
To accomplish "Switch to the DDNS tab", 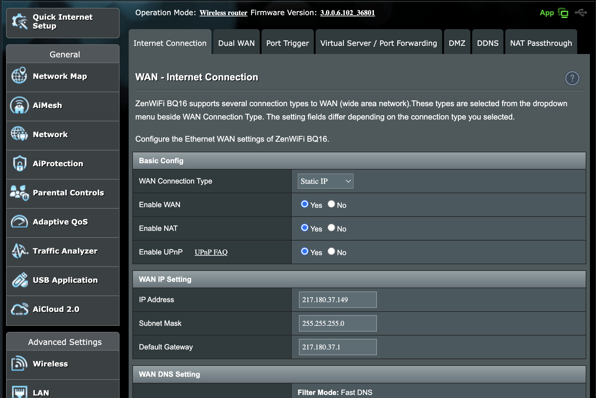I will [x=488, y=42].
